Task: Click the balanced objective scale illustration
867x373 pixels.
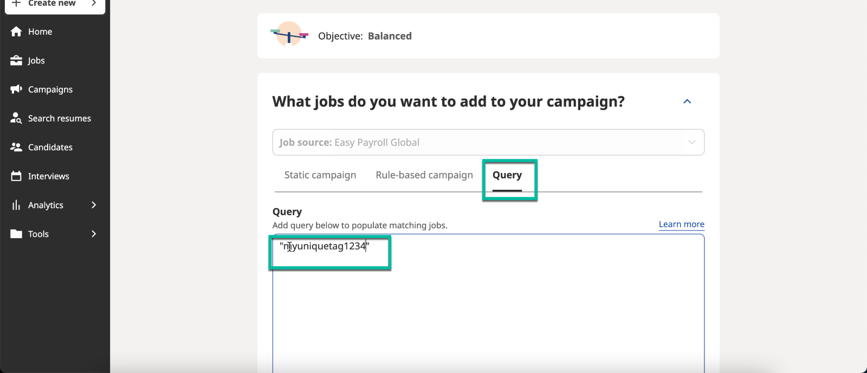Action: (289, 35)
